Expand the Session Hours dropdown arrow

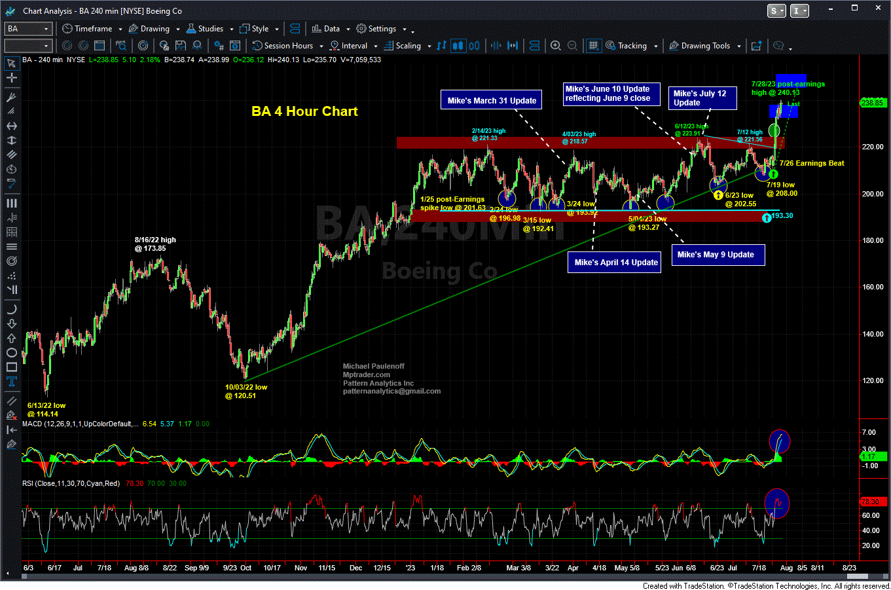click(x=320, y=46)
